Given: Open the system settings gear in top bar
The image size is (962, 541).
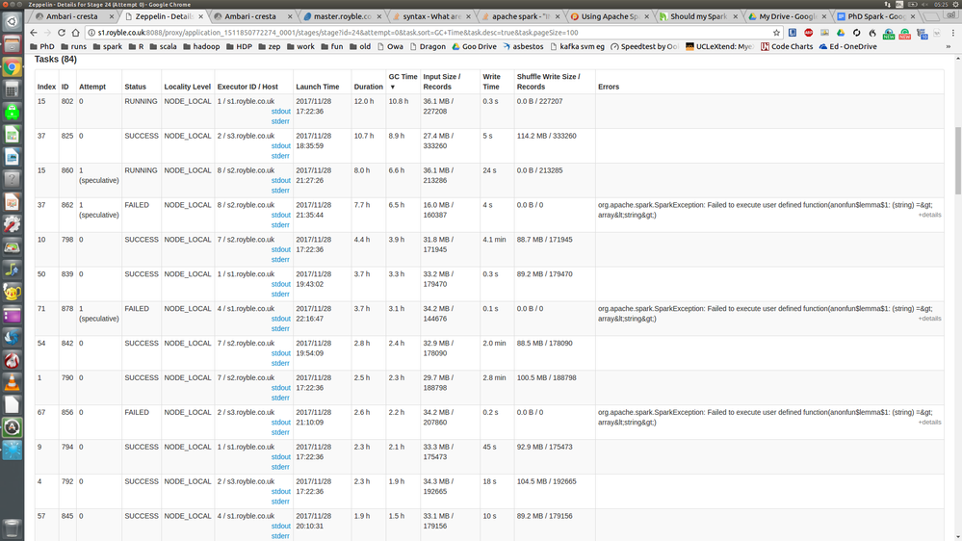Looking at the screenshot, I should pos(956,4).
